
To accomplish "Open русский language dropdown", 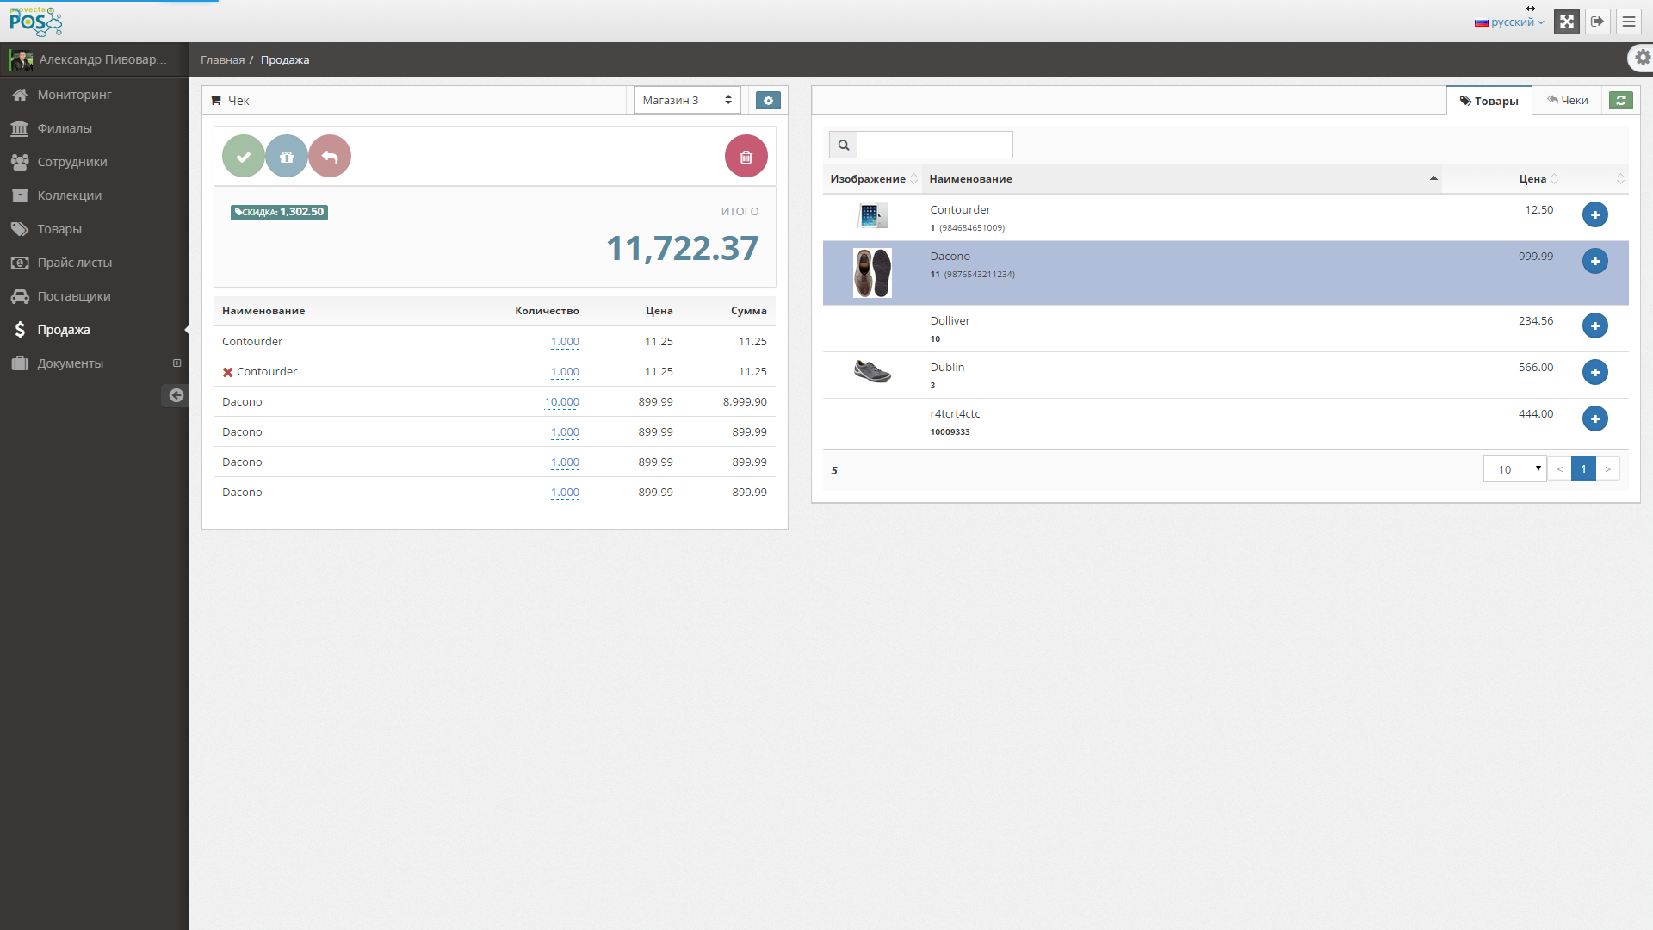I will click(1508, 22).
